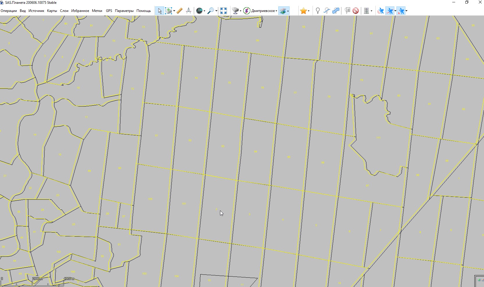Click the add polygon tool icon
This screenshot has height=287, width=484.
336,11
